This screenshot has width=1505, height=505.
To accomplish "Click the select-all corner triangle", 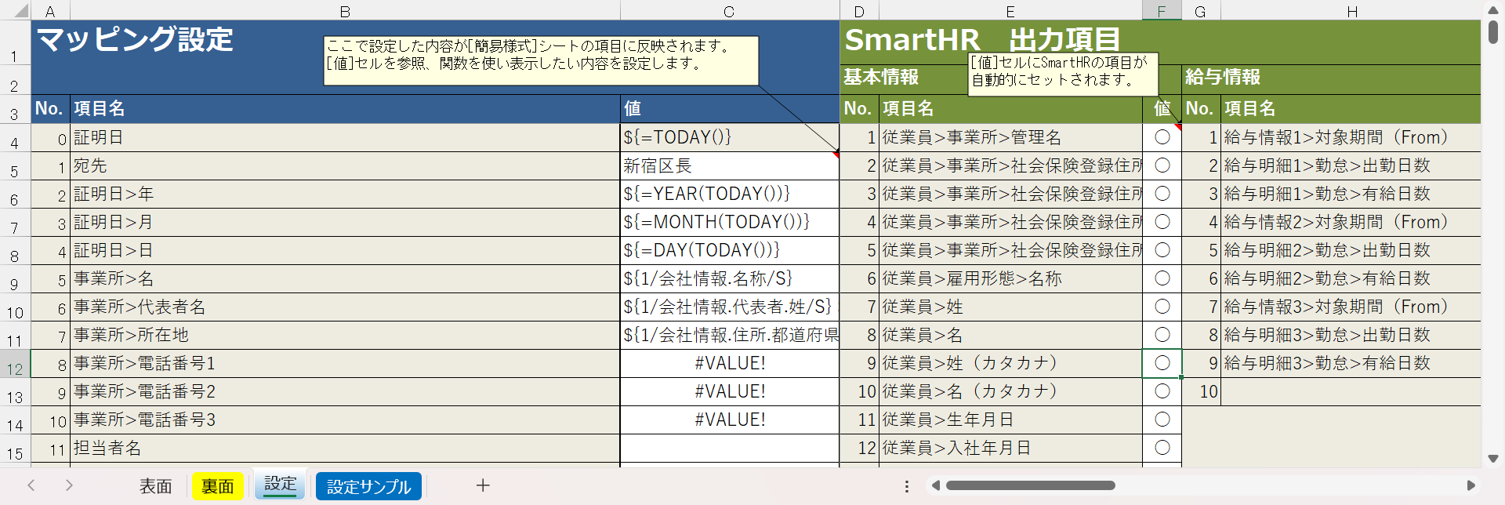I will pyautogui.click(x=20, y=11).
